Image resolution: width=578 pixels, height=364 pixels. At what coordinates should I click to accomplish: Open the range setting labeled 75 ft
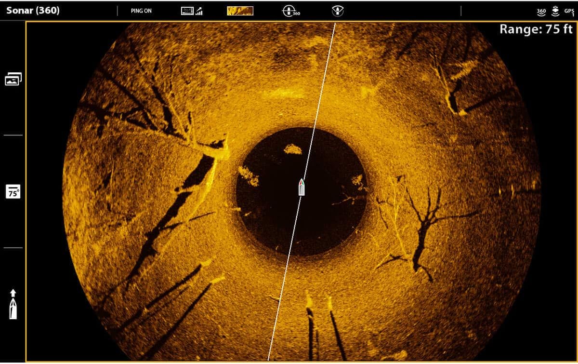pyautogui.click(x=536, y=29)
